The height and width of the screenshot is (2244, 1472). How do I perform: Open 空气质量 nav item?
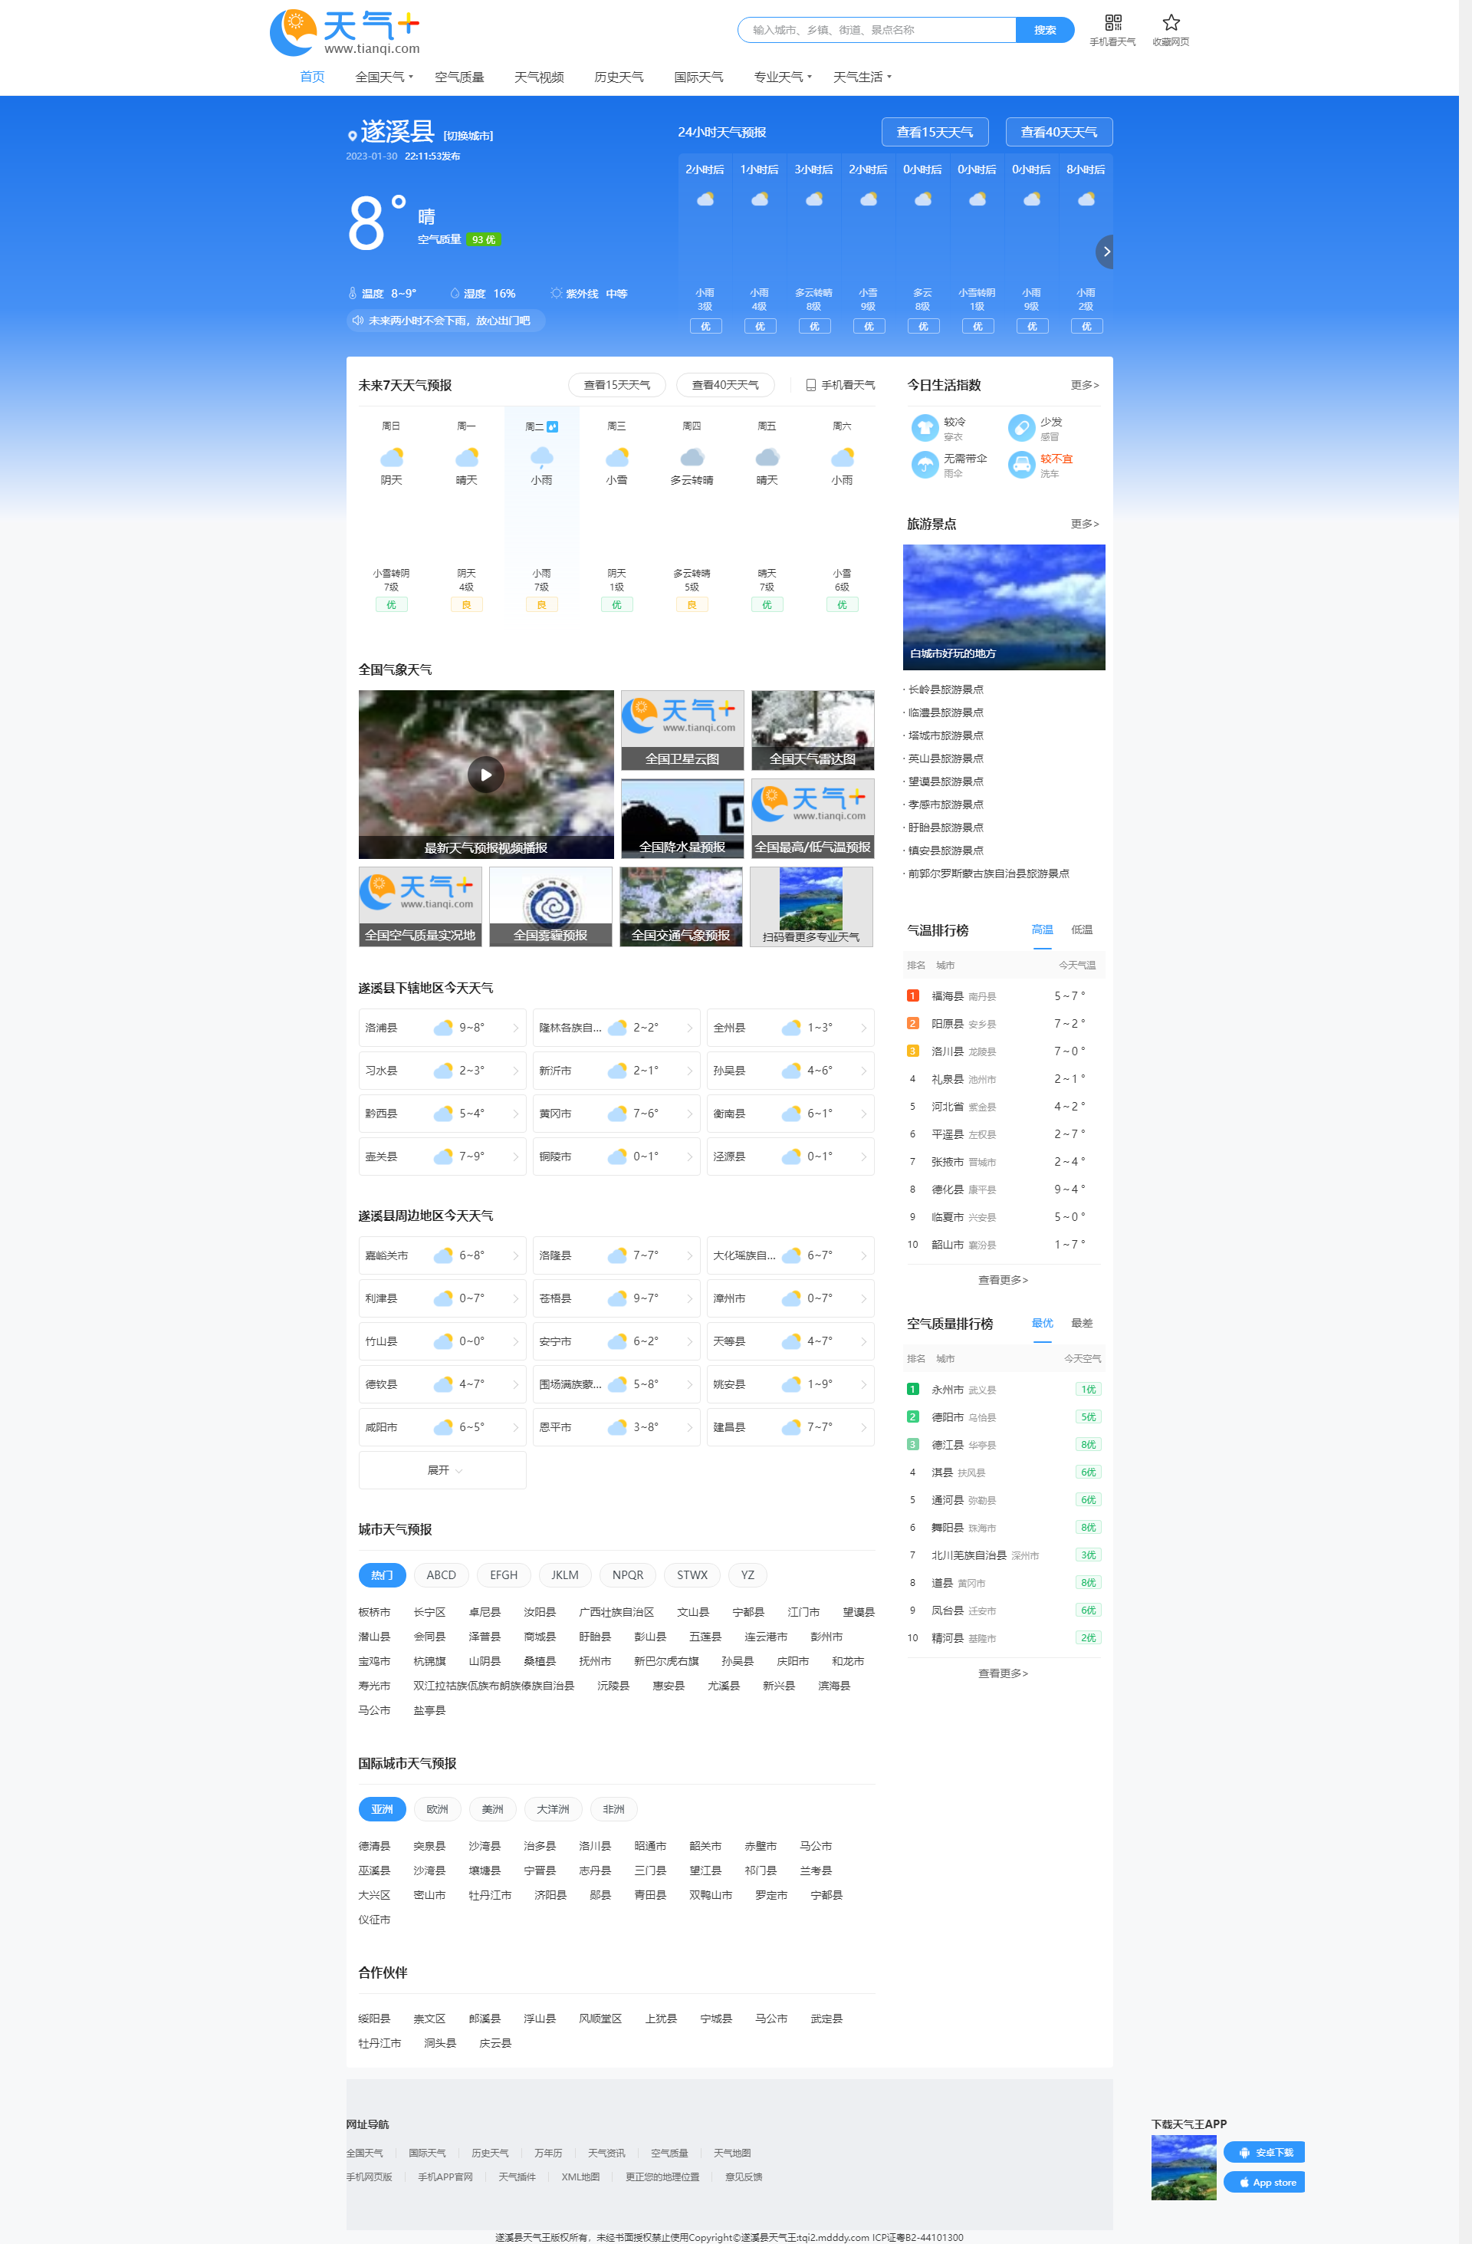coord(459,77)
